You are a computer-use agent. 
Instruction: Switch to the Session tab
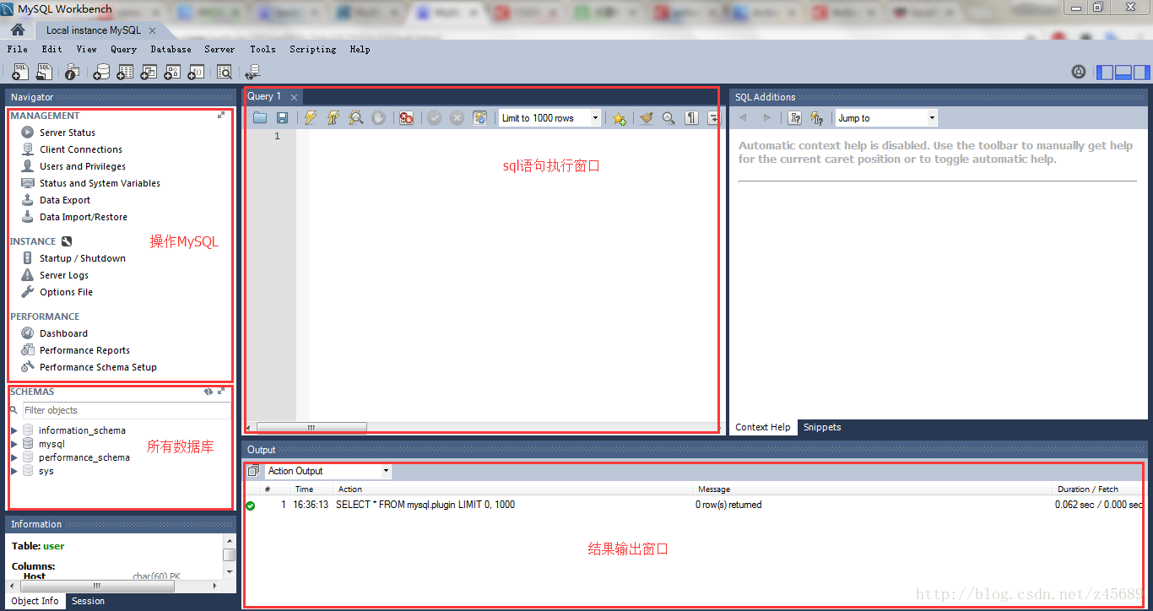(88, 601)
